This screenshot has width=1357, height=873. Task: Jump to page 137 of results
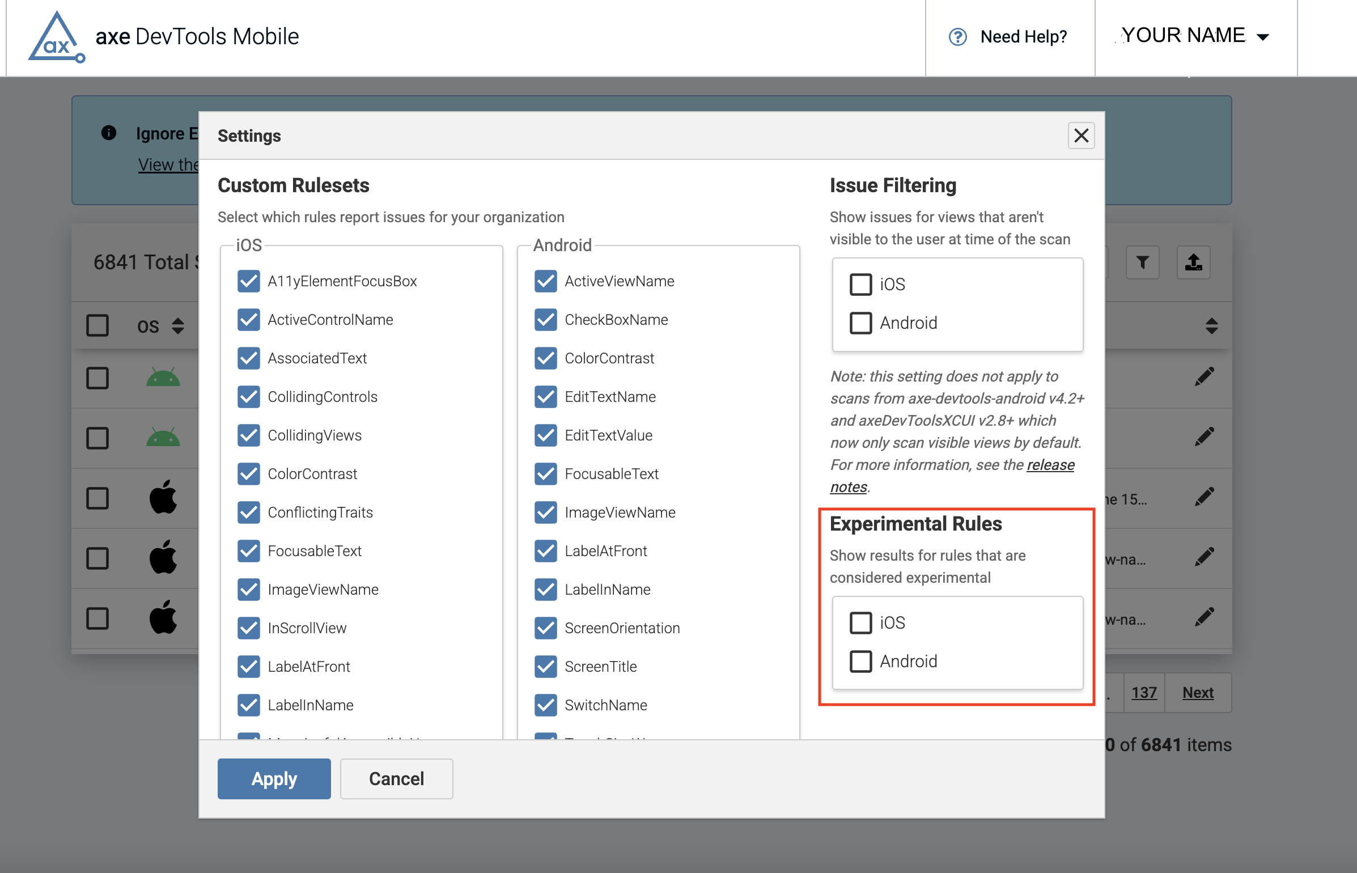[1144, 692]
